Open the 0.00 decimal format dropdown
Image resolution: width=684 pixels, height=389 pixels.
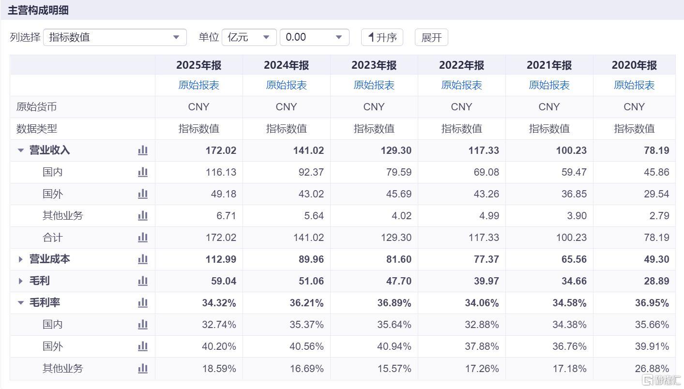coord(315,37)
